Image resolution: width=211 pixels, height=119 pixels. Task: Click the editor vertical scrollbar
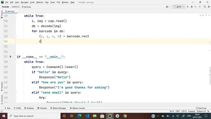point(210,76)
